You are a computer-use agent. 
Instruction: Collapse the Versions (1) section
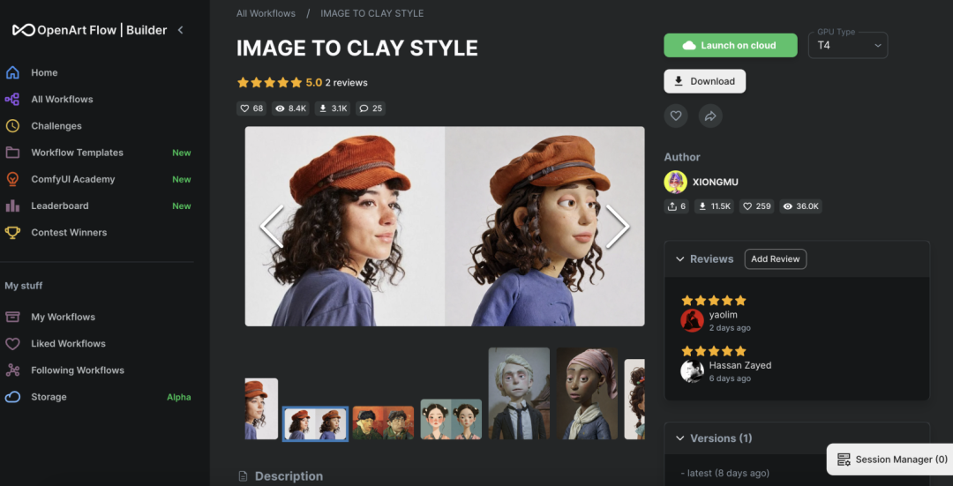(x=680, y=438)
